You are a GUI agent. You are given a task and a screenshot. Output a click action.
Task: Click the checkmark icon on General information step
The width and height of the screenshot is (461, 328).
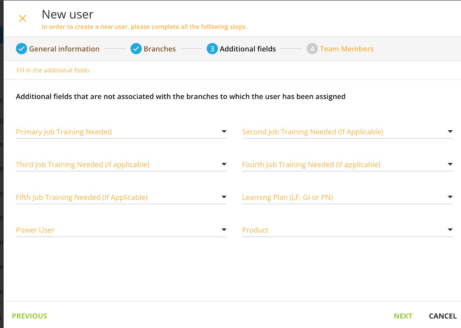(21, 48)
